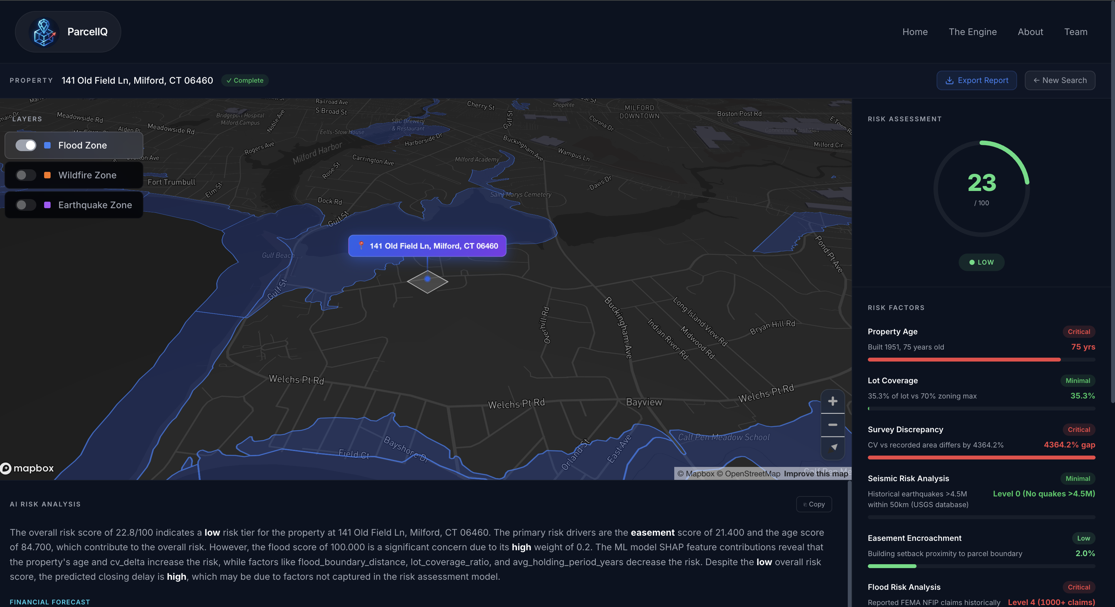The image size is (1115, 607).
Task: Click the map pin address label
Action: click(427, 246)
